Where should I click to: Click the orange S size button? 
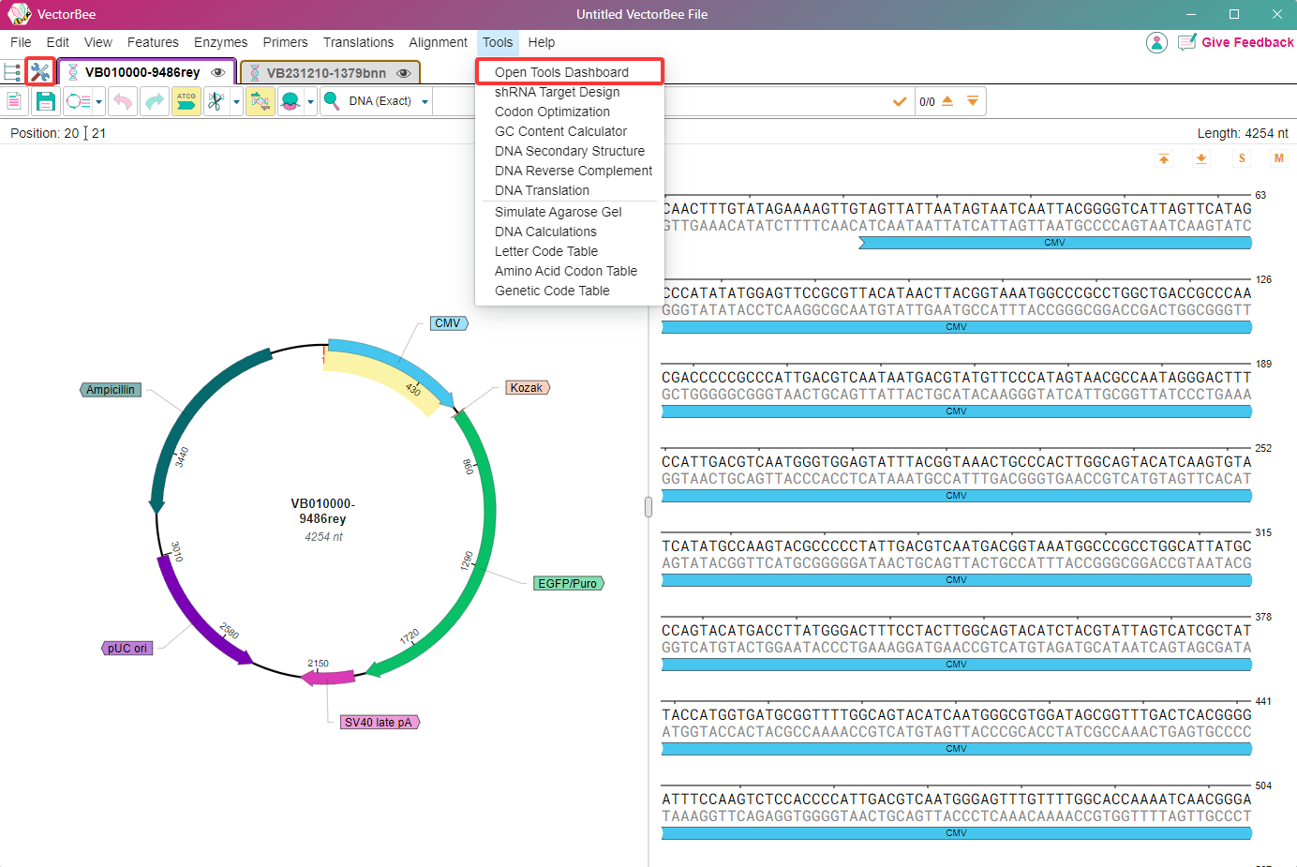[1242, 158]
